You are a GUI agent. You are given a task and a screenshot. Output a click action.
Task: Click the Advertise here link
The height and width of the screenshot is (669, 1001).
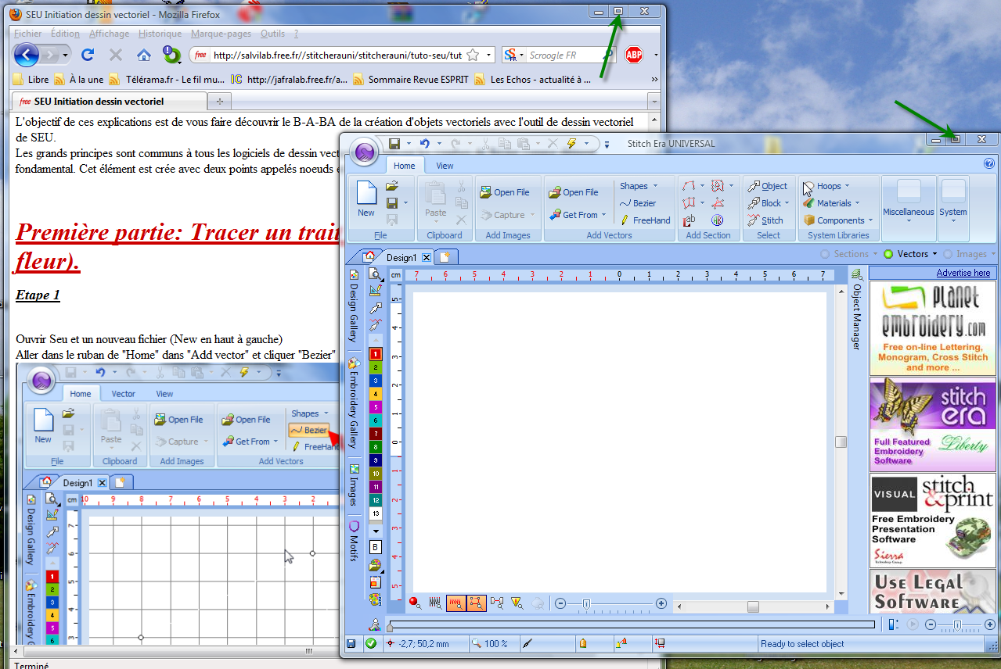click(x=963, y=273)
